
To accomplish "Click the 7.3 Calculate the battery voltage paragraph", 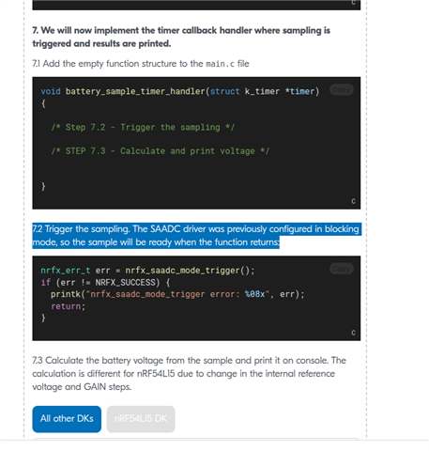I will pos(189,374).
